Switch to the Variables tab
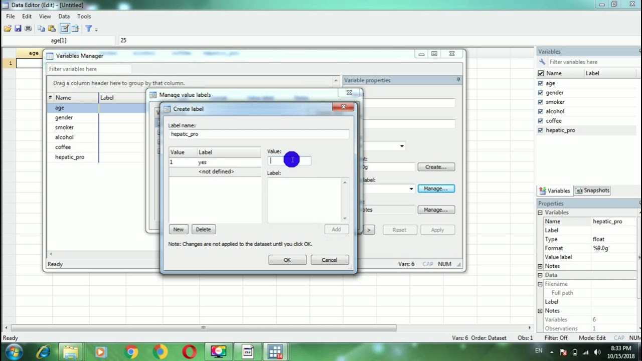 (x=554, y=191)
